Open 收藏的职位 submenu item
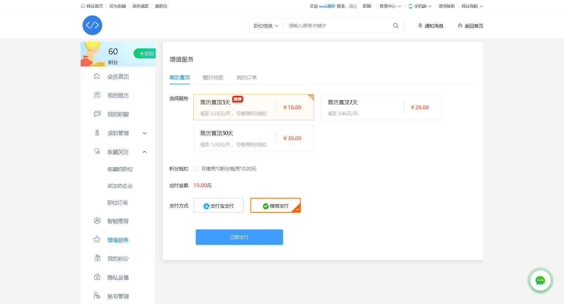 point(120,169)
